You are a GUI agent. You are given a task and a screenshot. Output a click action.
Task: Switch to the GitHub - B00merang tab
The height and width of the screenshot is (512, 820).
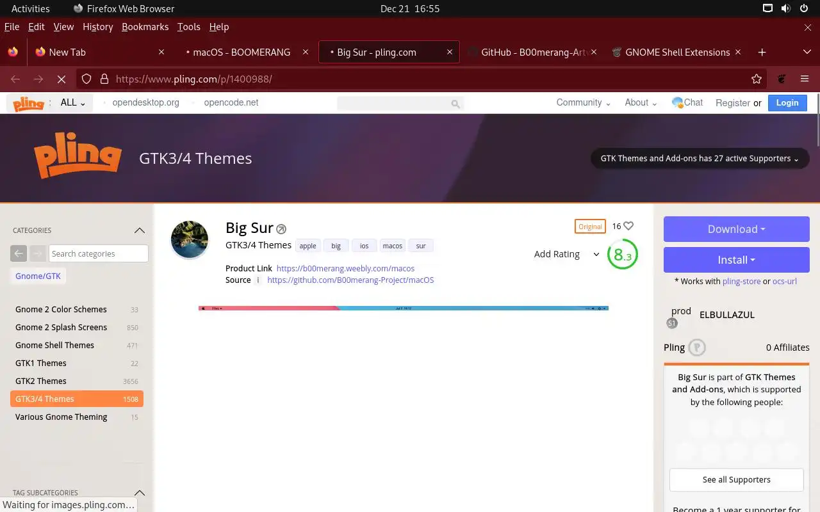point(532,52)
